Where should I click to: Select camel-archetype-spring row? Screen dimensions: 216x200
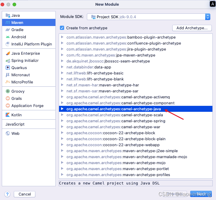point(135,121)
